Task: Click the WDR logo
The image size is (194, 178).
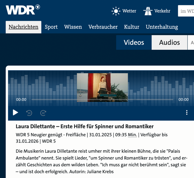Action: coord(23,10)
